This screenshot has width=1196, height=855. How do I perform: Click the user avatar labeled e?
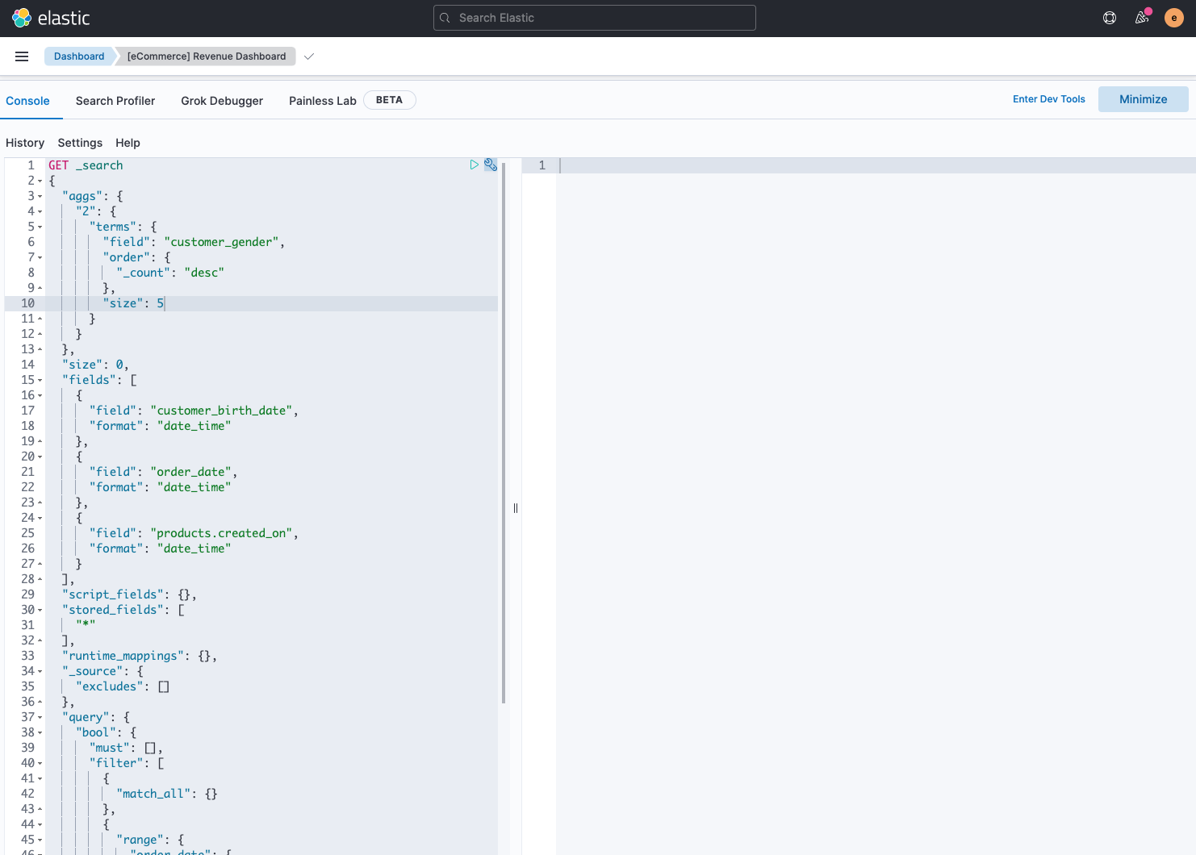pyautogui.click(x=1173, y=17)
